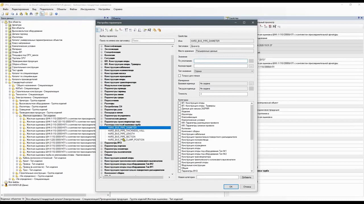
Task: Click the button beside По умолчанию field
Action: [x=251, y=61]
